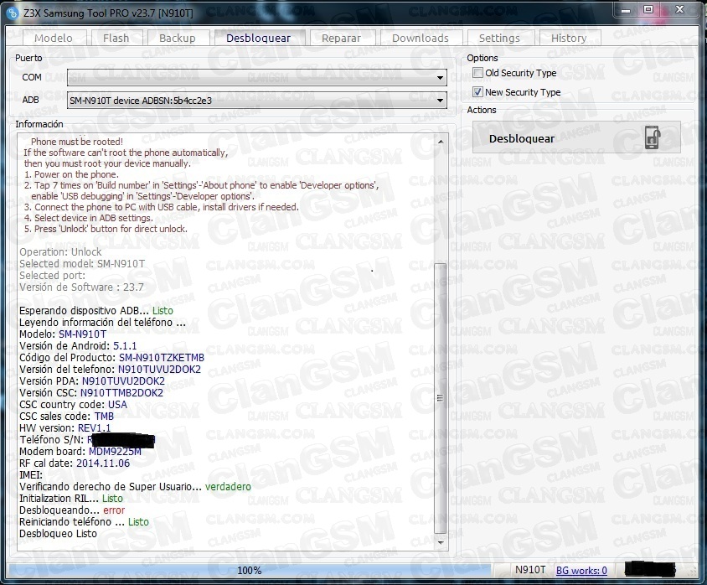707x585 pixels.
Task: Switch to the Flash tab
Action: coord(116,38)
